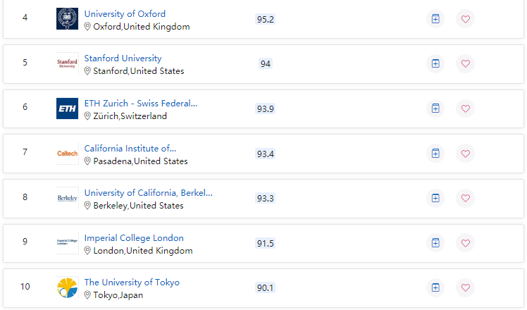Add Caltech to comparison via plus icon
The image size is (527, 310).
tap(435, 154)
